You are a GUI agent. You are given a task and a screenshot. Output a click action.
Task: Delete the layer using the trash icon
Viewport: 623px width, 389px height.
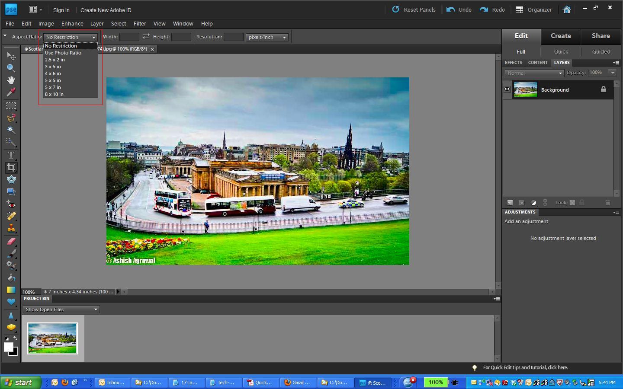pyautogui.click(x=608, y=203)
